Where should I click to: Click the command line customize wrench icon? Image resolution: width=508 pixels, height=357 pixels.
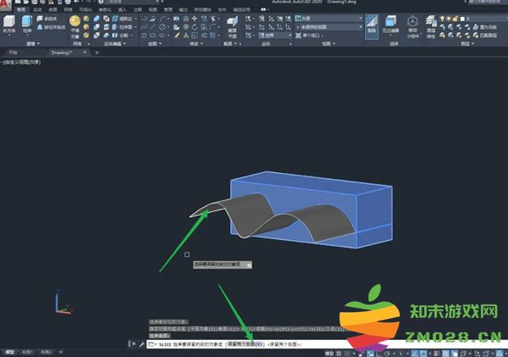tap(142, 344)
